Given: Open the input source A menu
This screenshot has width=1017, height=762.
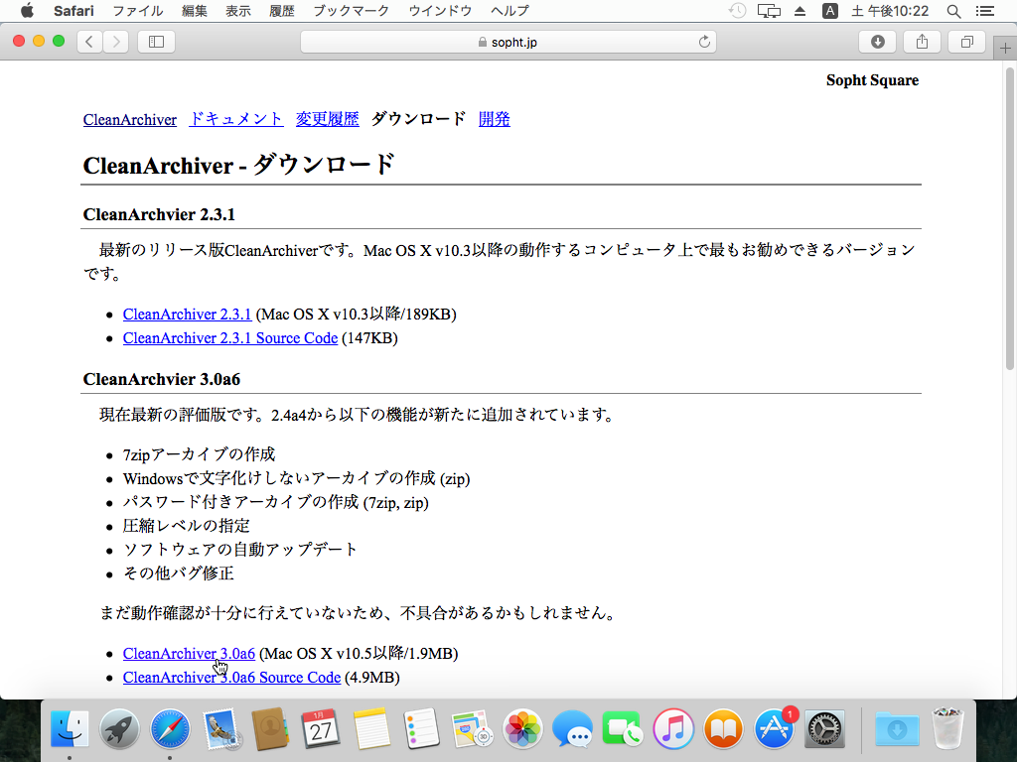Looking at the screenshot, I should tap(829, 11).
